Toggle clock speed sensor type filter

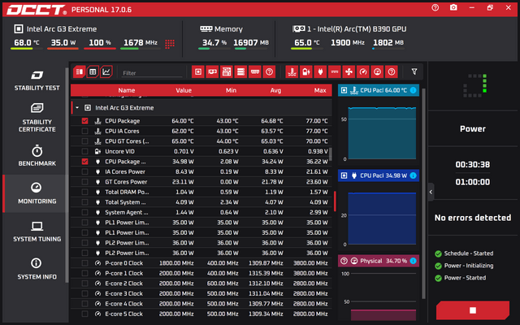363,71
